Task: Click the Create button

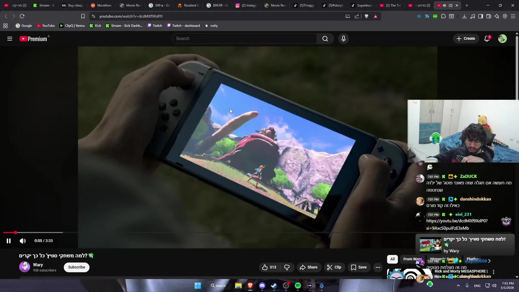Action: click(465, 39)
